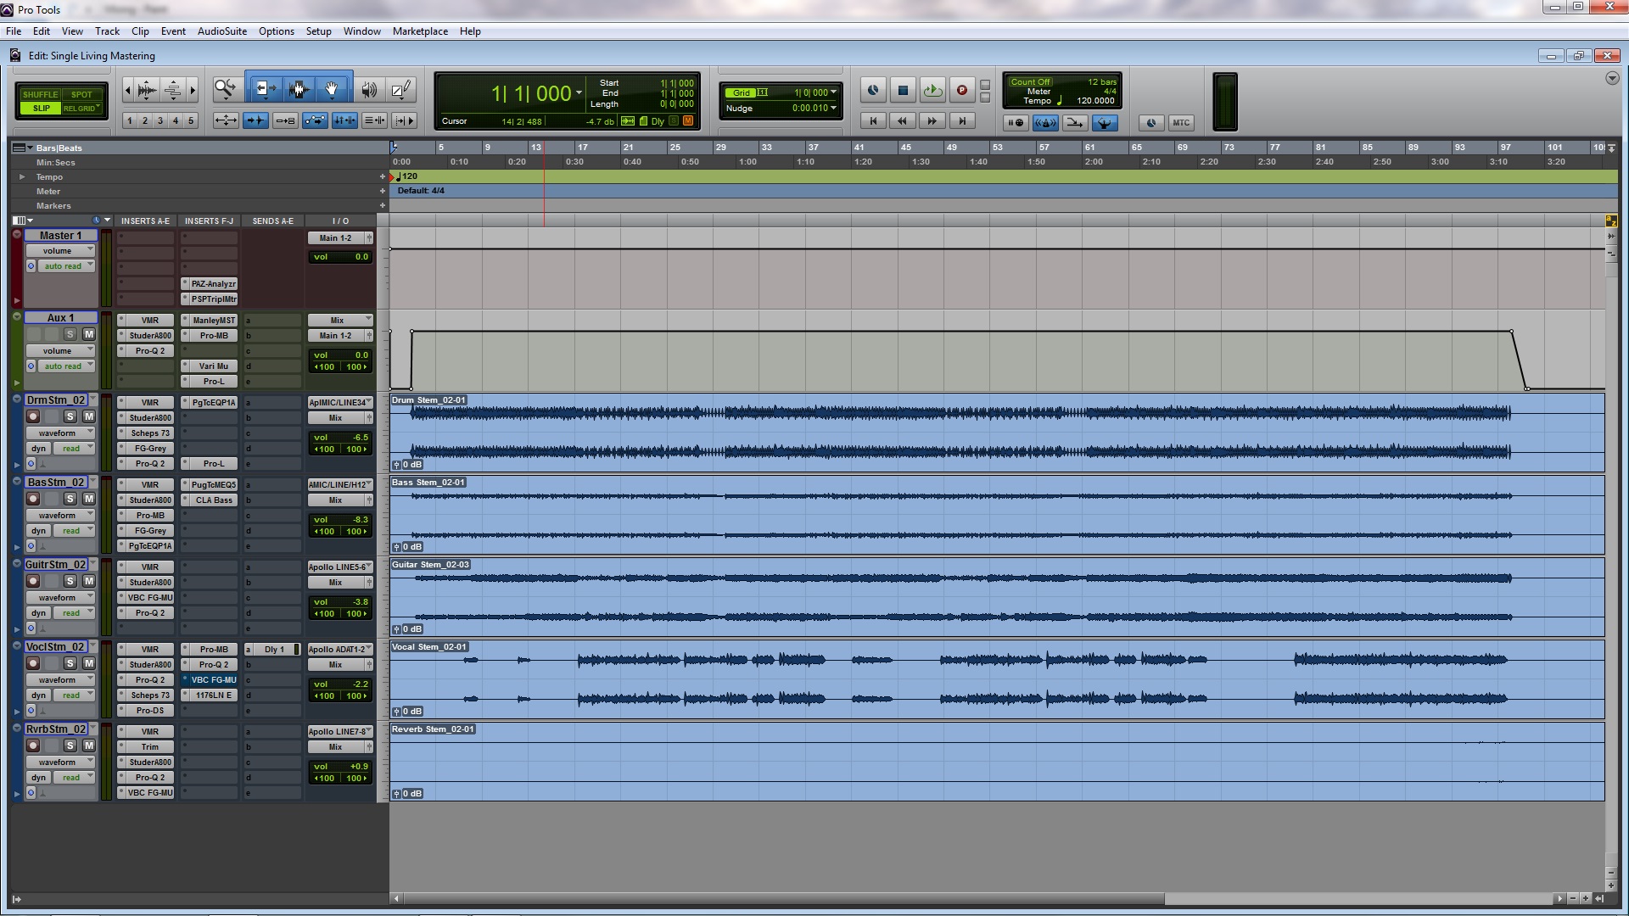Toggle MIDI Merge icon
1629x916 pixels.
[x=1075, y=123]
